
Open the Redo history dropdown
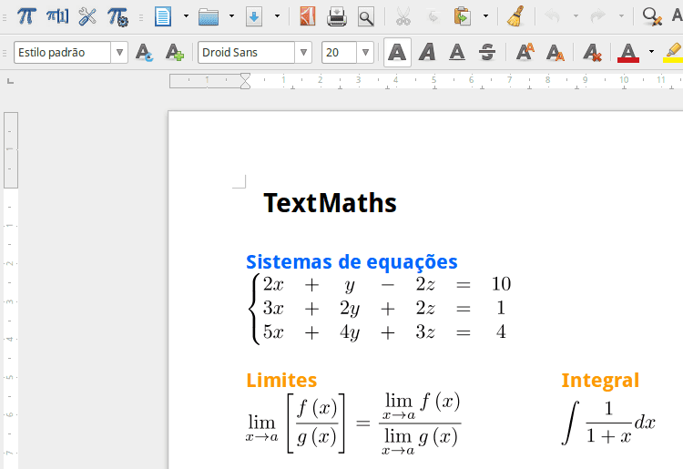pyautogui.click(x=622, y=16)
